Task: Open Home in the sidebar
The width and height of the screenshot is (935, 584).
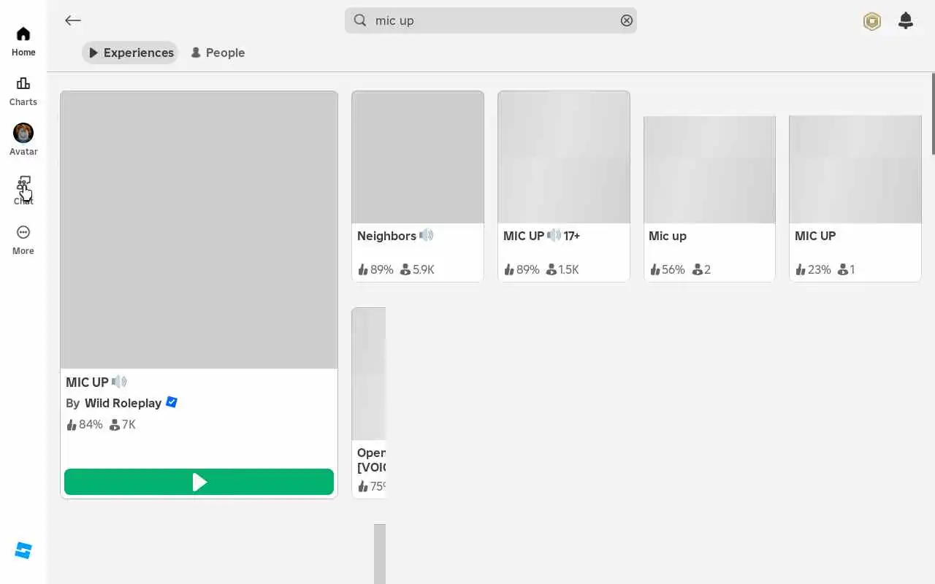Action: point(23,42)
